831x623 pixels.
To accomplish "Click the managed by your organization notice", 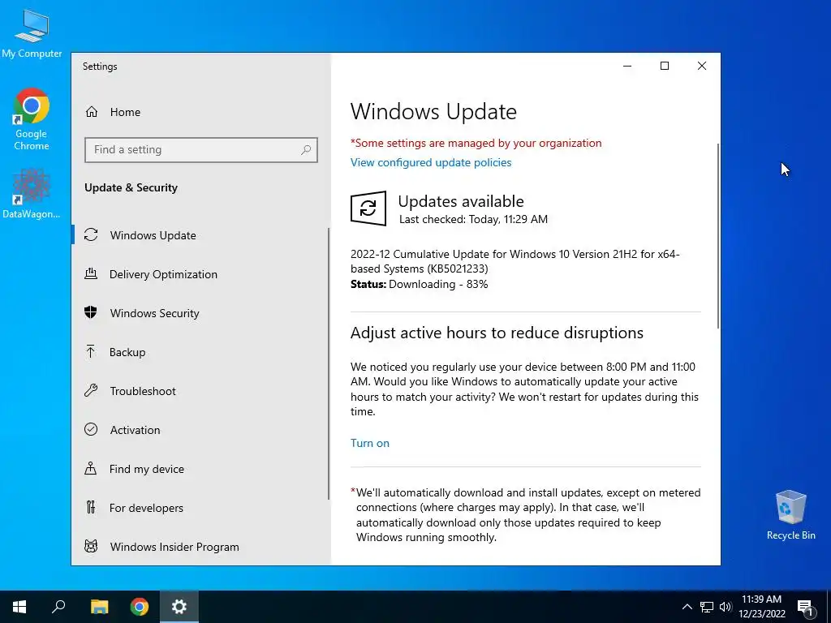I will (x=476, y=143).
